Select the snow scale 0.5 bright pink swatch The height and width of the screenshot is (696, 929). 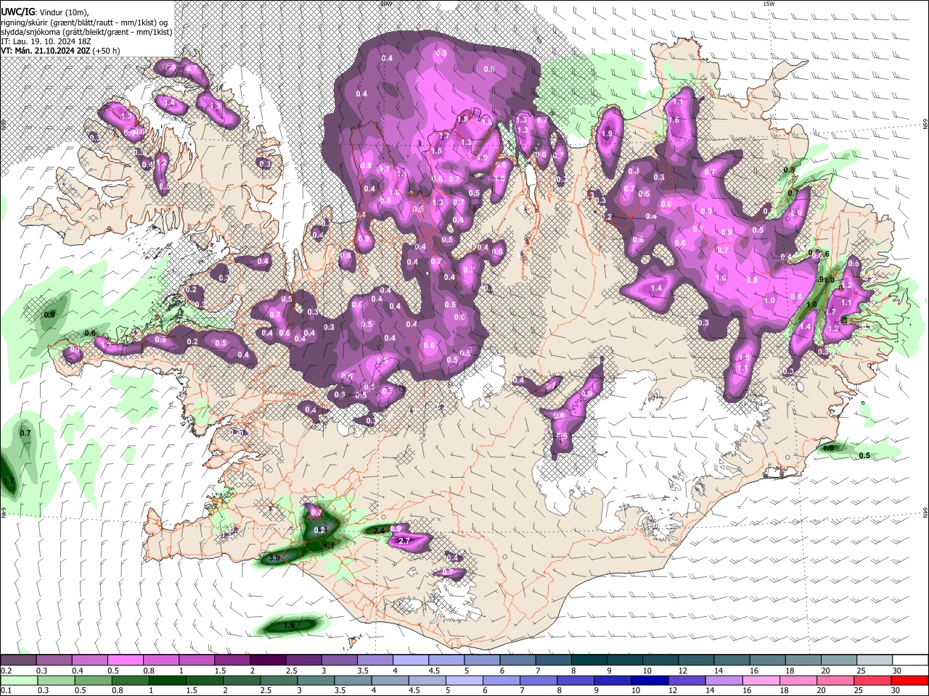coord(125,660)
